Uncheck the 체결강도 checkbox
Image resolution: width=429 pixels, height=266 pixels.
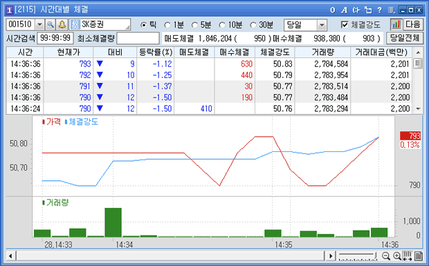(345, 25)
